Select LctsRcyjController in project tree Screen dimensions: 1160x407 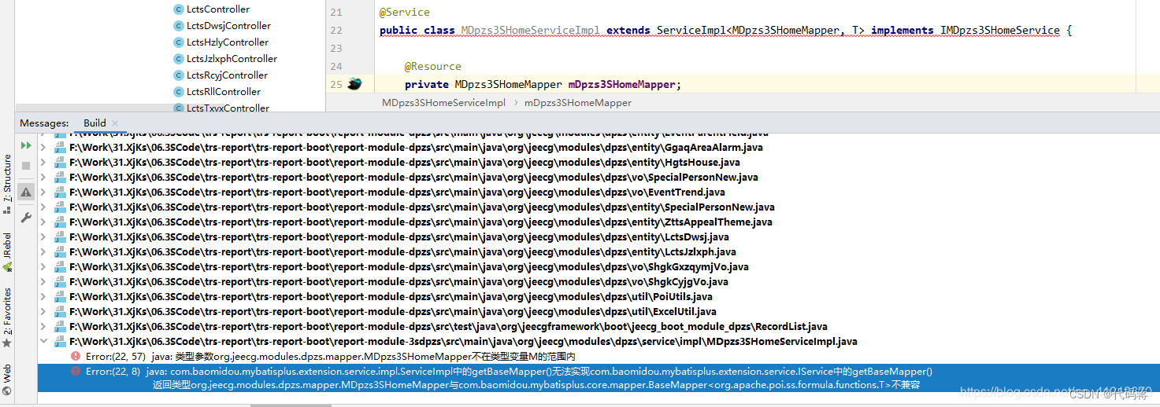point(227,75)
